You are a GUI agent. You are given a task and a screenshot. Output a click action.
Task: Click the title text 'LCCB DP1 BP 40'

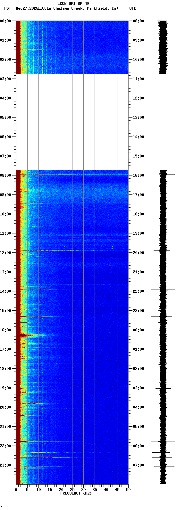tap(73, 4)
